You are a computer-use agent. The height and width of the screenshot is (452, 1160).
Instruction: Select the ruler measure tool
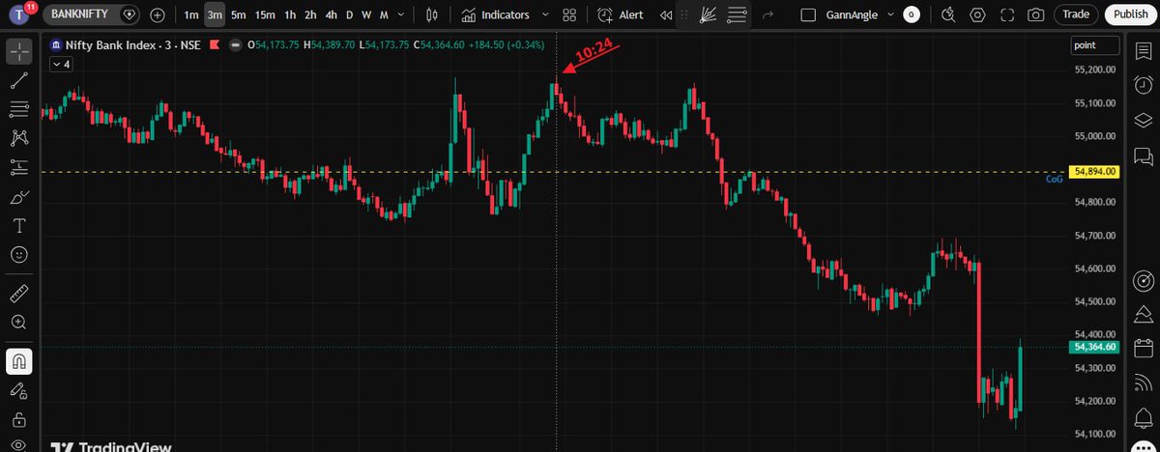(19, 293)
